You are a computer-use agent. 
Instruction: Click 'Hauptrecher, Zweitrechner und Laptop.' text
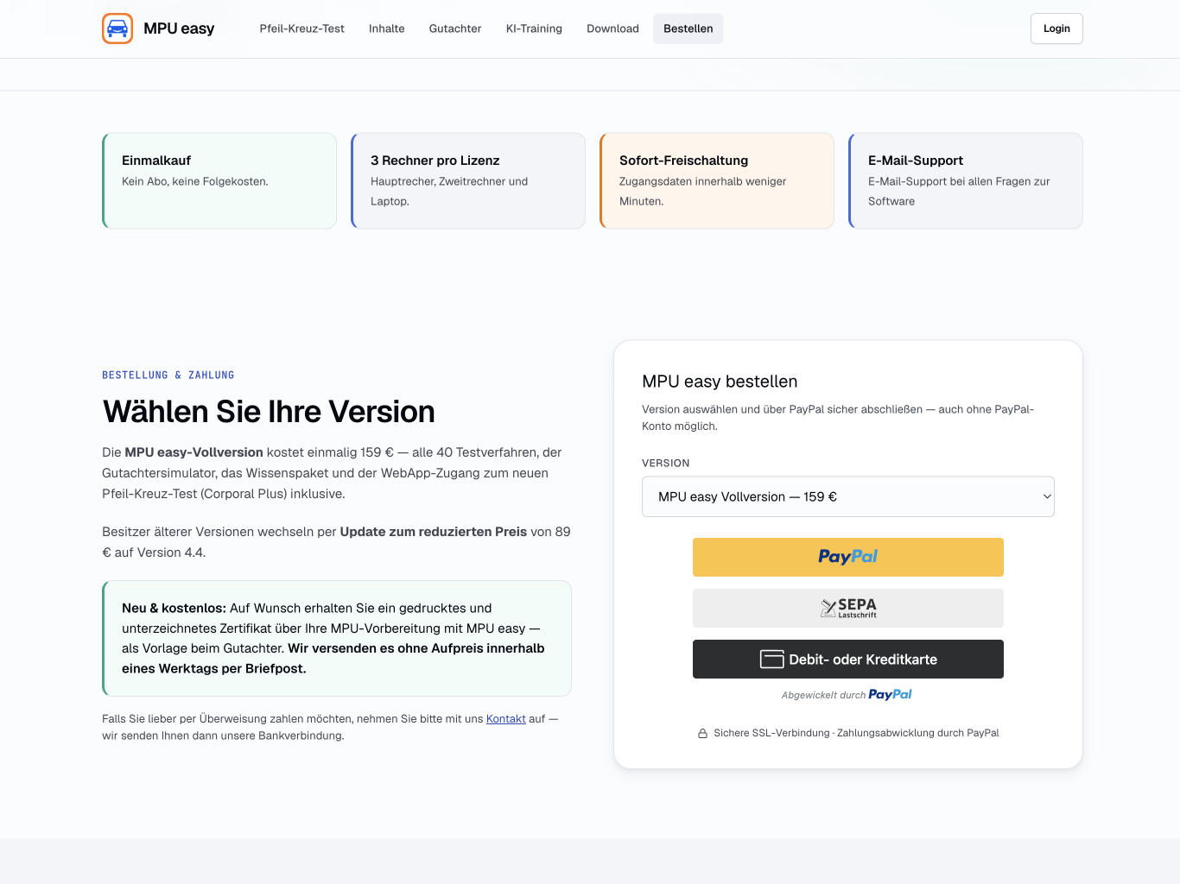click(449, 191)
